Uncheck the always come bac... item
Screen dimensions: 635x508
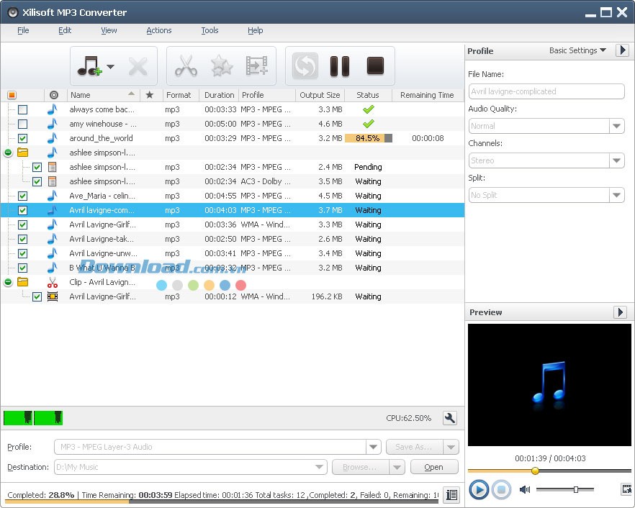click(22, 109)
